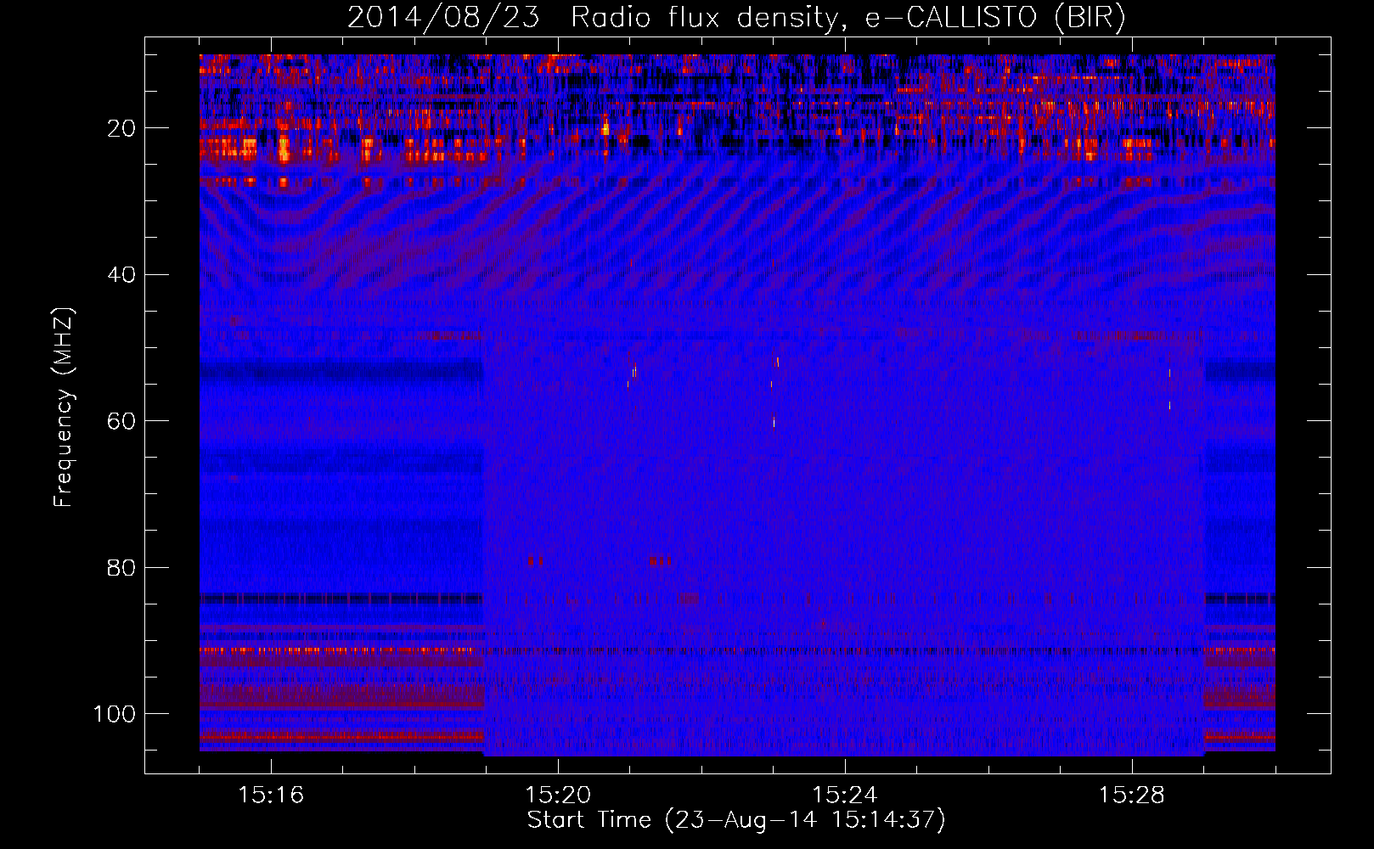Click the plot title text e-CALLISTO (BIR)

[x=995, y=17]
